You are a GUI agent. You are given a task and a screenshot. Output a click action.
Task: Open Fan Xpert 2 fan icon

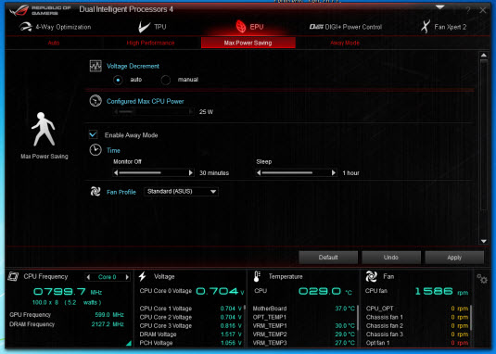tap(426, 27)
